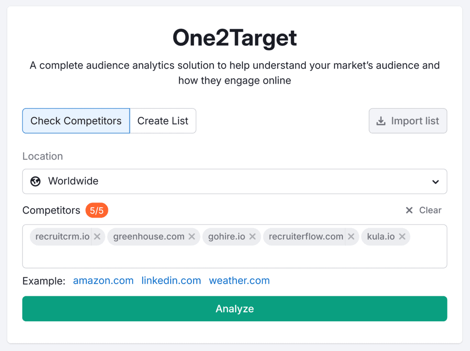The image size is (470, 351).
Task: Expand the Location dropdown chevron
Action: tap(436, 182)
